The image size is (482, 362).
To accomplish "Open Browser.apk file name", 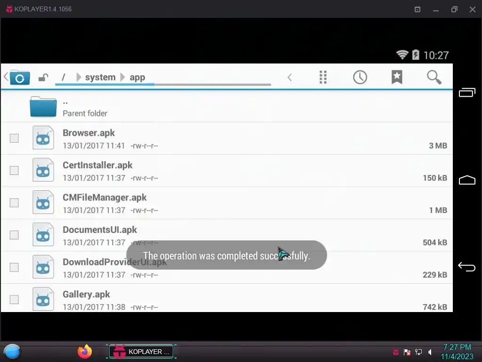I will [88, 133].
